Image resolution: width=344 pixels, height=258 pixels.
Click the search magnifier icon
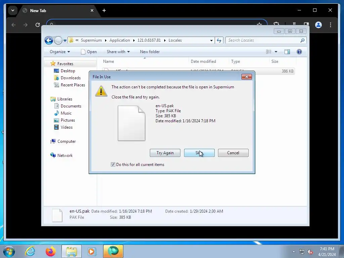pyautogui.click(x=303, y=40)
